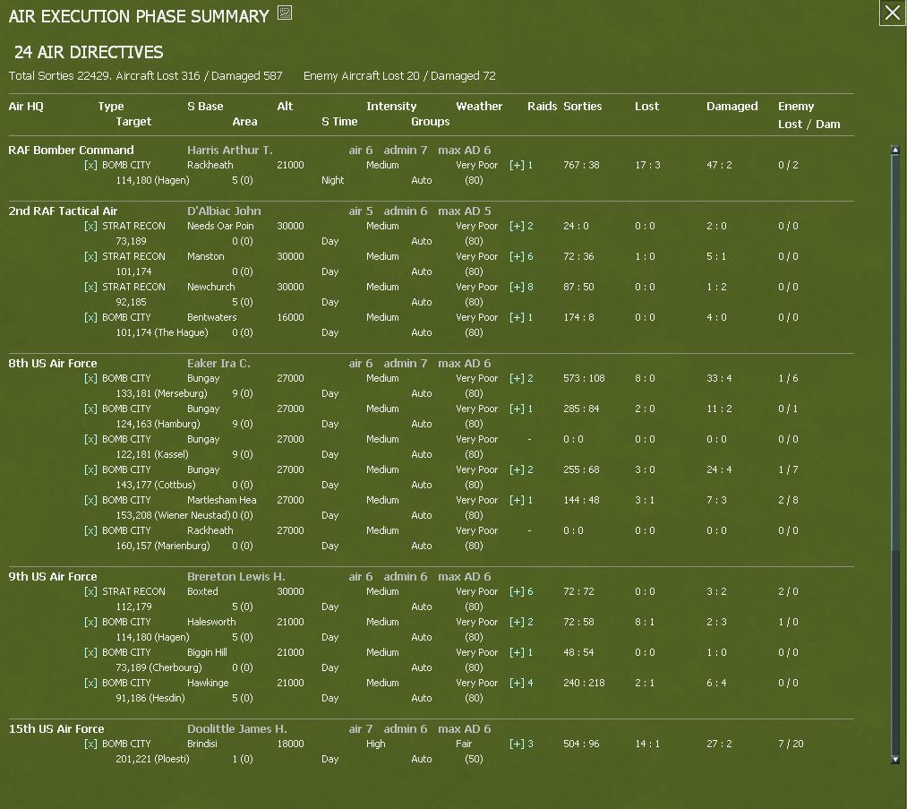Open commander Doolittle James H. details
907x809 pixels.
pos(237,729)
